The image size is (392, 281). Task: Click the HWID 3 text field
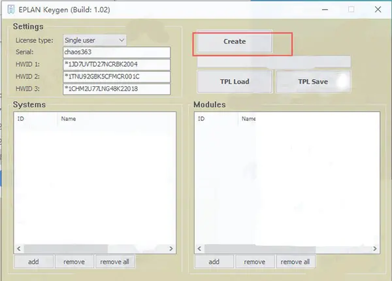(116, 90)
